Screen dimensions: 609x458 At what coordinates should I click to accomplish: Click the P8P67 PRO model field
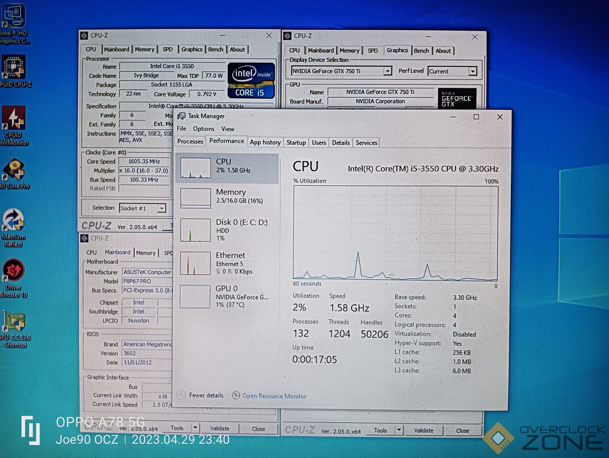coord(147,281)
